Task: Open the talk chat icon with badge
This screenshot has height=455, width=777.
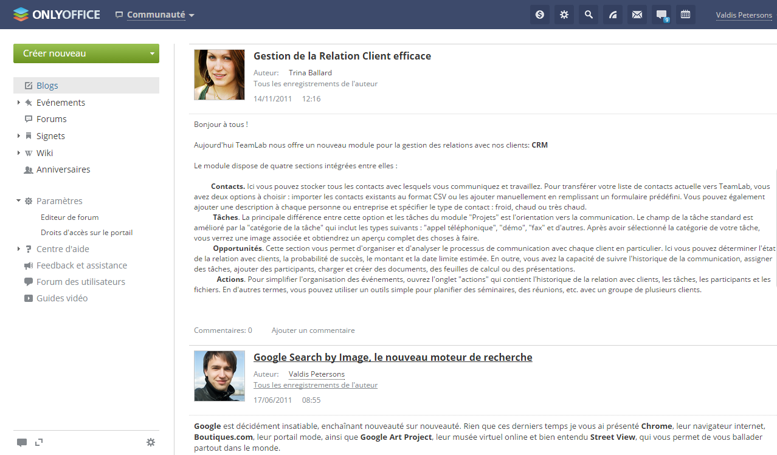Action: pyautogui.click(x=661, y=15)
